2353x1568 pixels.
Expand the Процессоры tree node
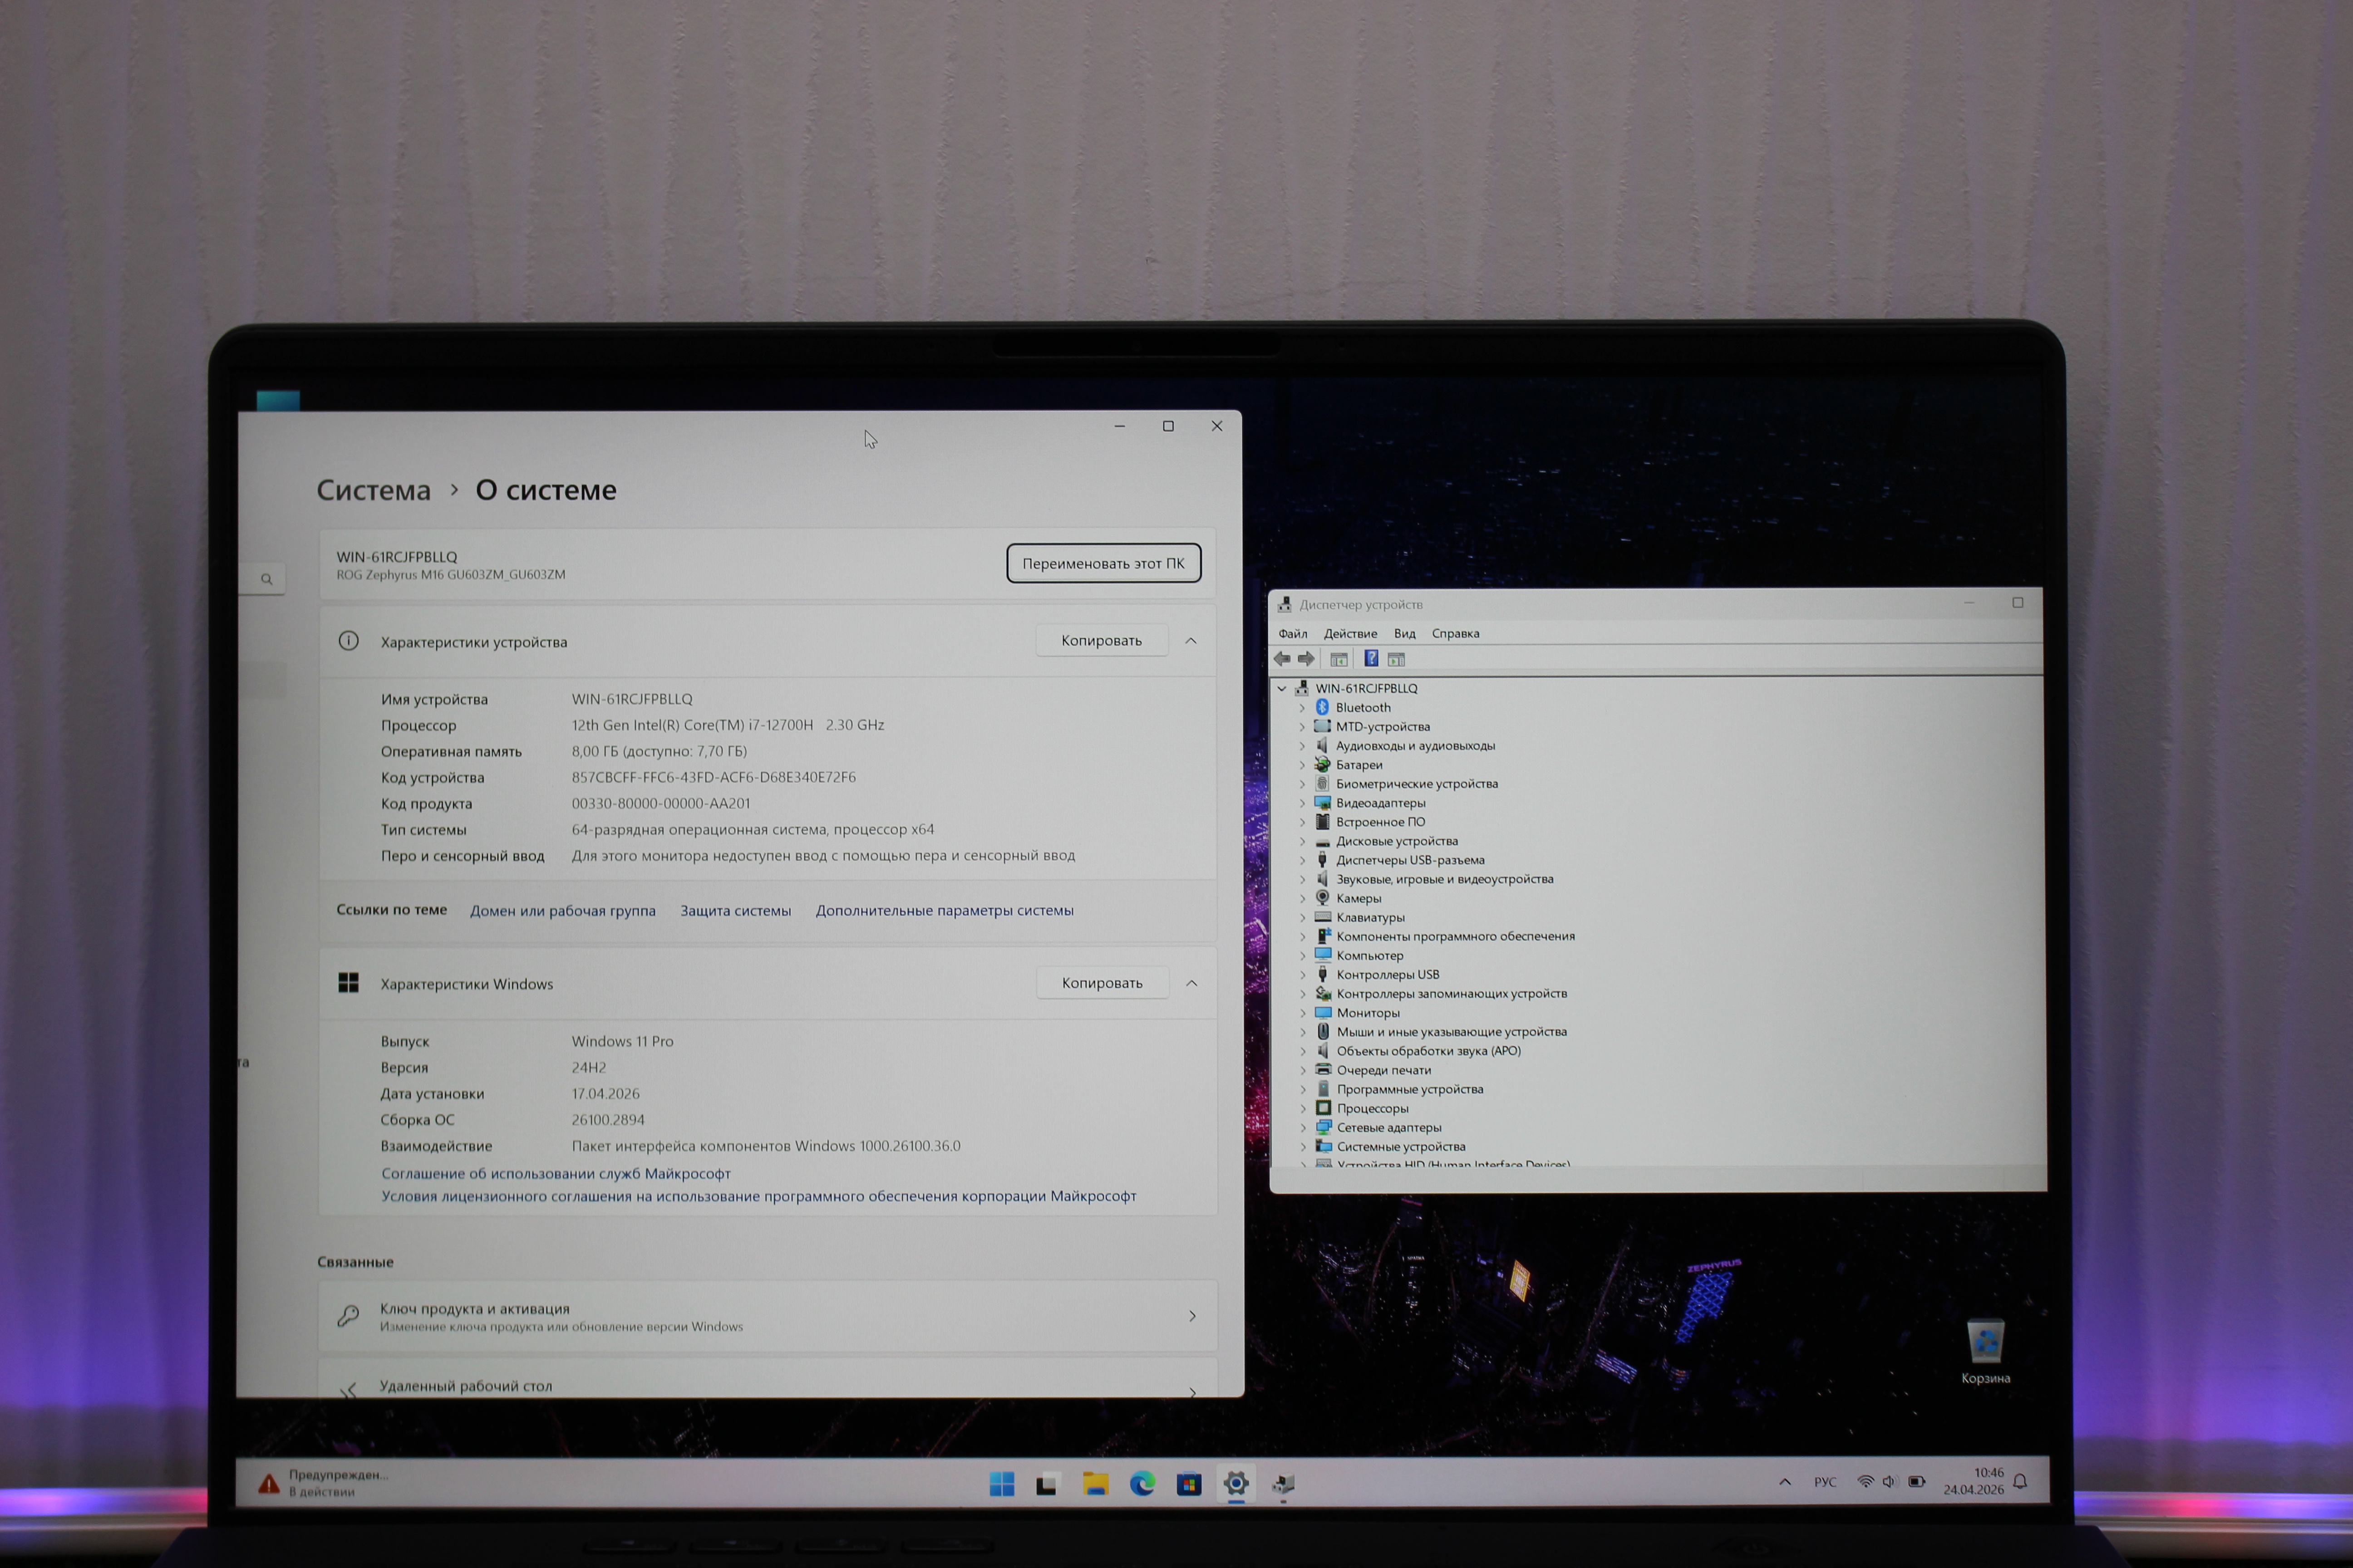coord(1304,1108)
